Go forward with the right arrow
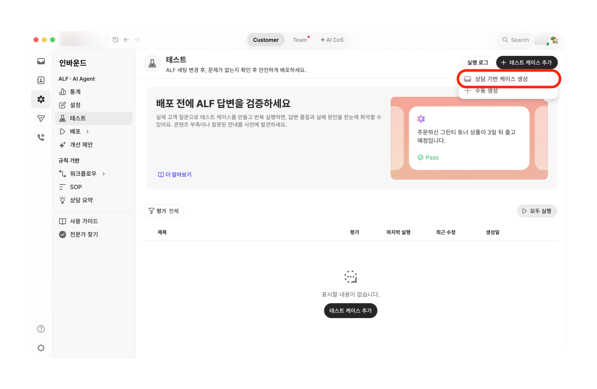This screenshot has height=389, width=597. (x=137, y=40)
